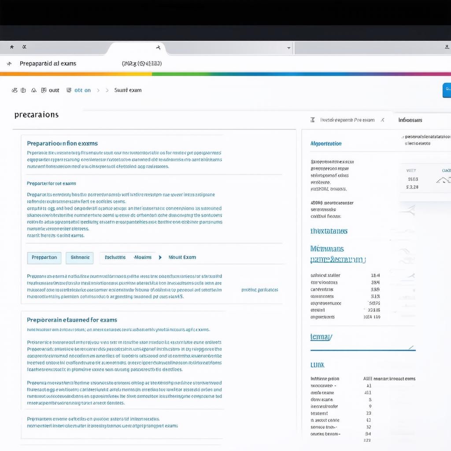Open the 'ott on' breadcrumb link
This screenshot has width=451, height=451.
pos(82,90)
